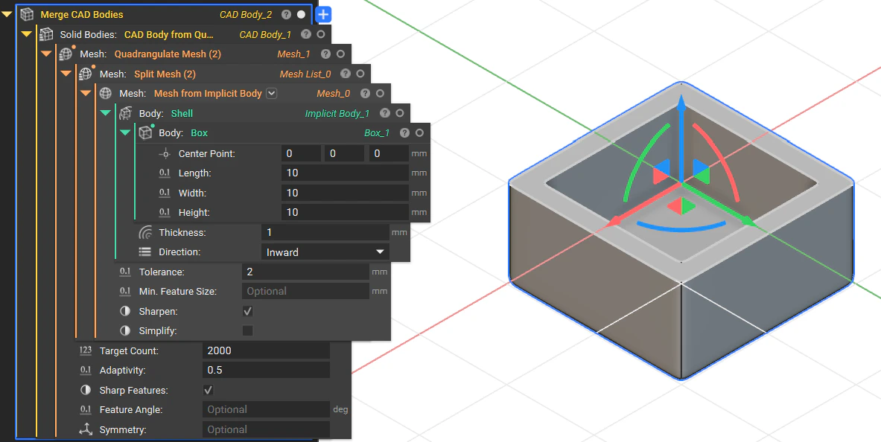Open help for Merge CAD Bodies block
Screen dimensions: 881x442
(287, 15)
